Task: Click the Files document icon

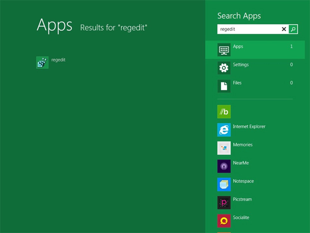Action: 224,86
